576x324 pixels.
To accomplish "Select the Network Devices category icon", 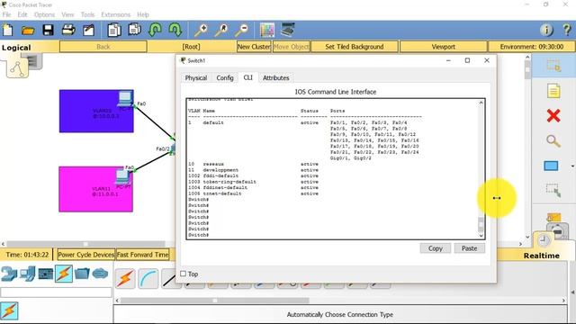I will click(9, 274).
